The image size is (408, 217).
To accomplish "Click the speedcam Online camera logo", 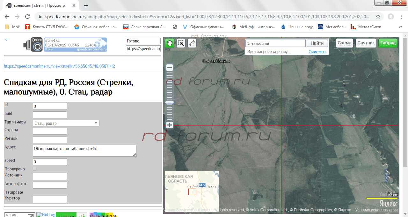I will coord(33,45).
